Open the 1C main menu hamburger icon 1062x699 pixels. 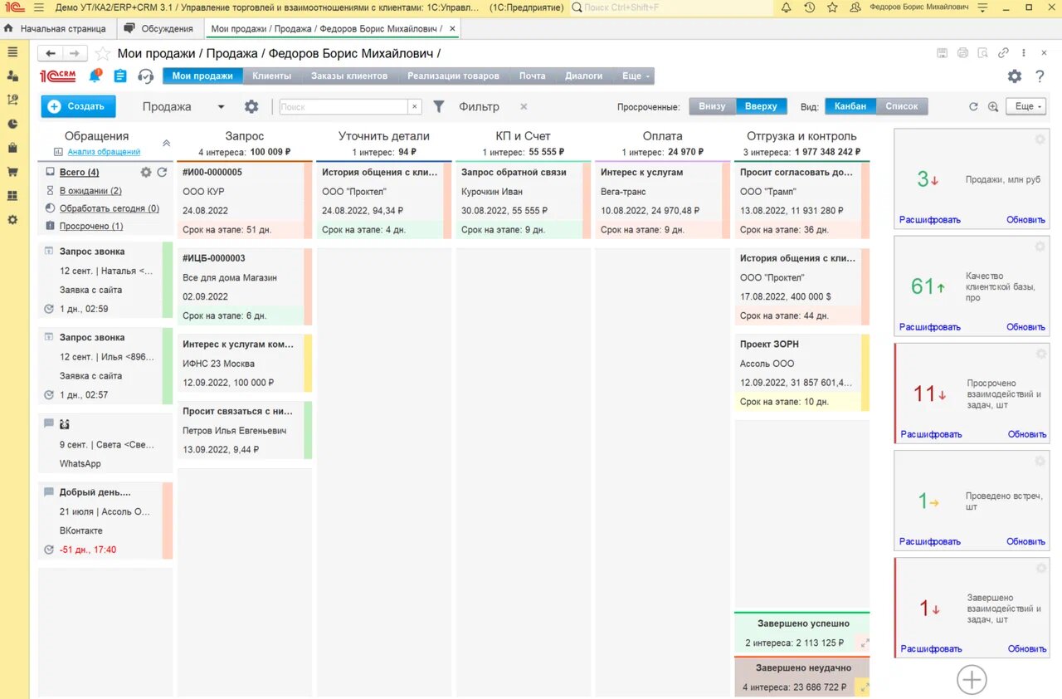pyautogui.click(x=38, y=7)
